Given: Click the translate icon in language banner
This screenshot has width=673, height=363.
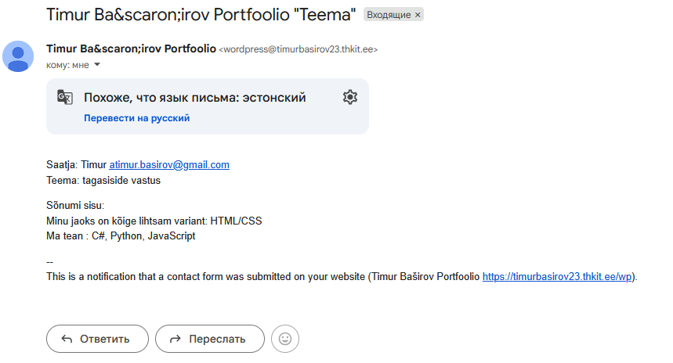Looking at the screenshot, I should pyautogui.click(x=65, y=97).
